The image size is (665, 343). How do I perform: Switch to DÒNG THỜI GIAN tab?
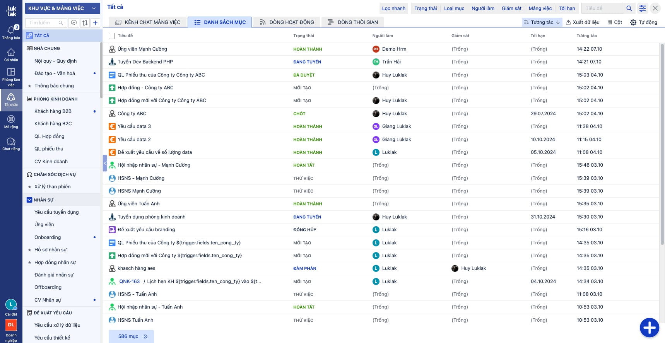coord(352,22)
